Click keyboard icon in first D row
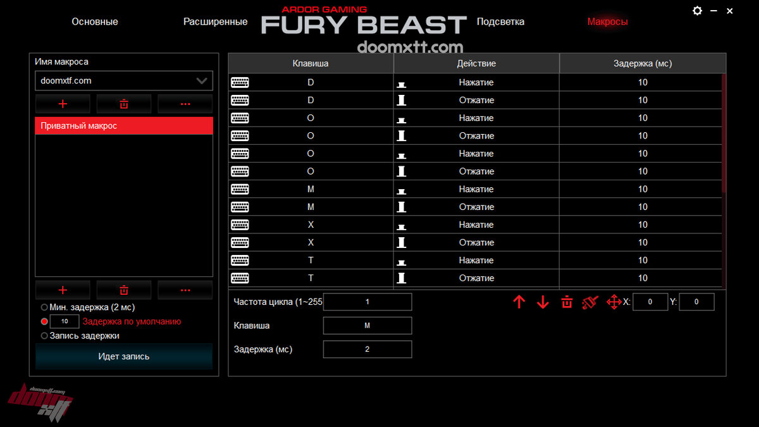759x427 pixels. click(240, 82)
